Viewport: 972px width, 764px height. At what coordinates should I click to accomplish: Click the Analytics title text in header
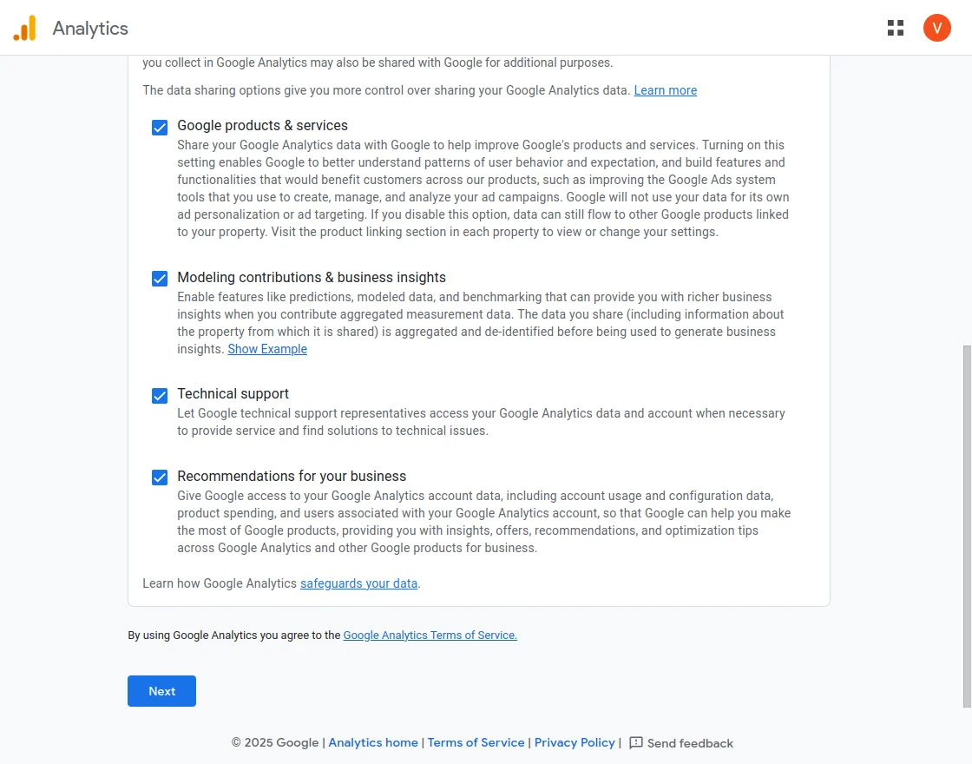[90, 28]
